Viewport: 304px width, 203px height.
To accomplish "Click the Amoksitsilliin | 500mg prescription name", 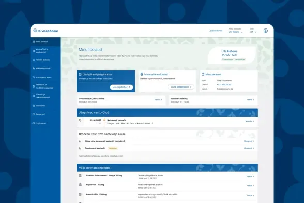I will pyautogui.click(x=96, y=194).
